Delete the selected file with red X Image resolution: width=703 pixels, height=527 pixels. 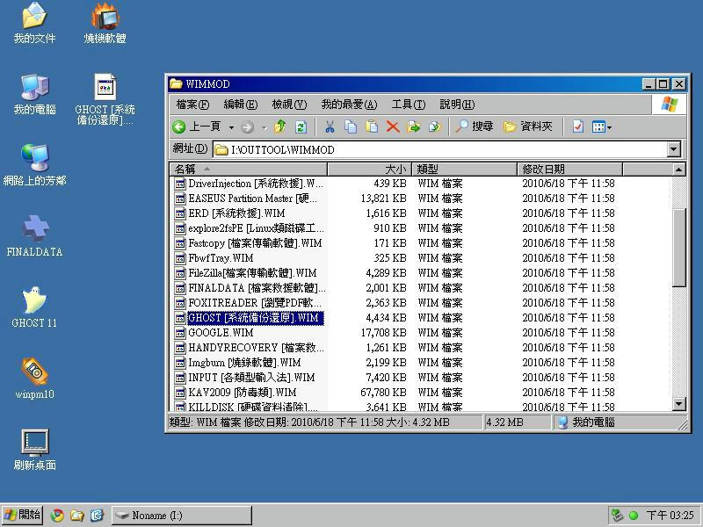(x=393, y=126)
